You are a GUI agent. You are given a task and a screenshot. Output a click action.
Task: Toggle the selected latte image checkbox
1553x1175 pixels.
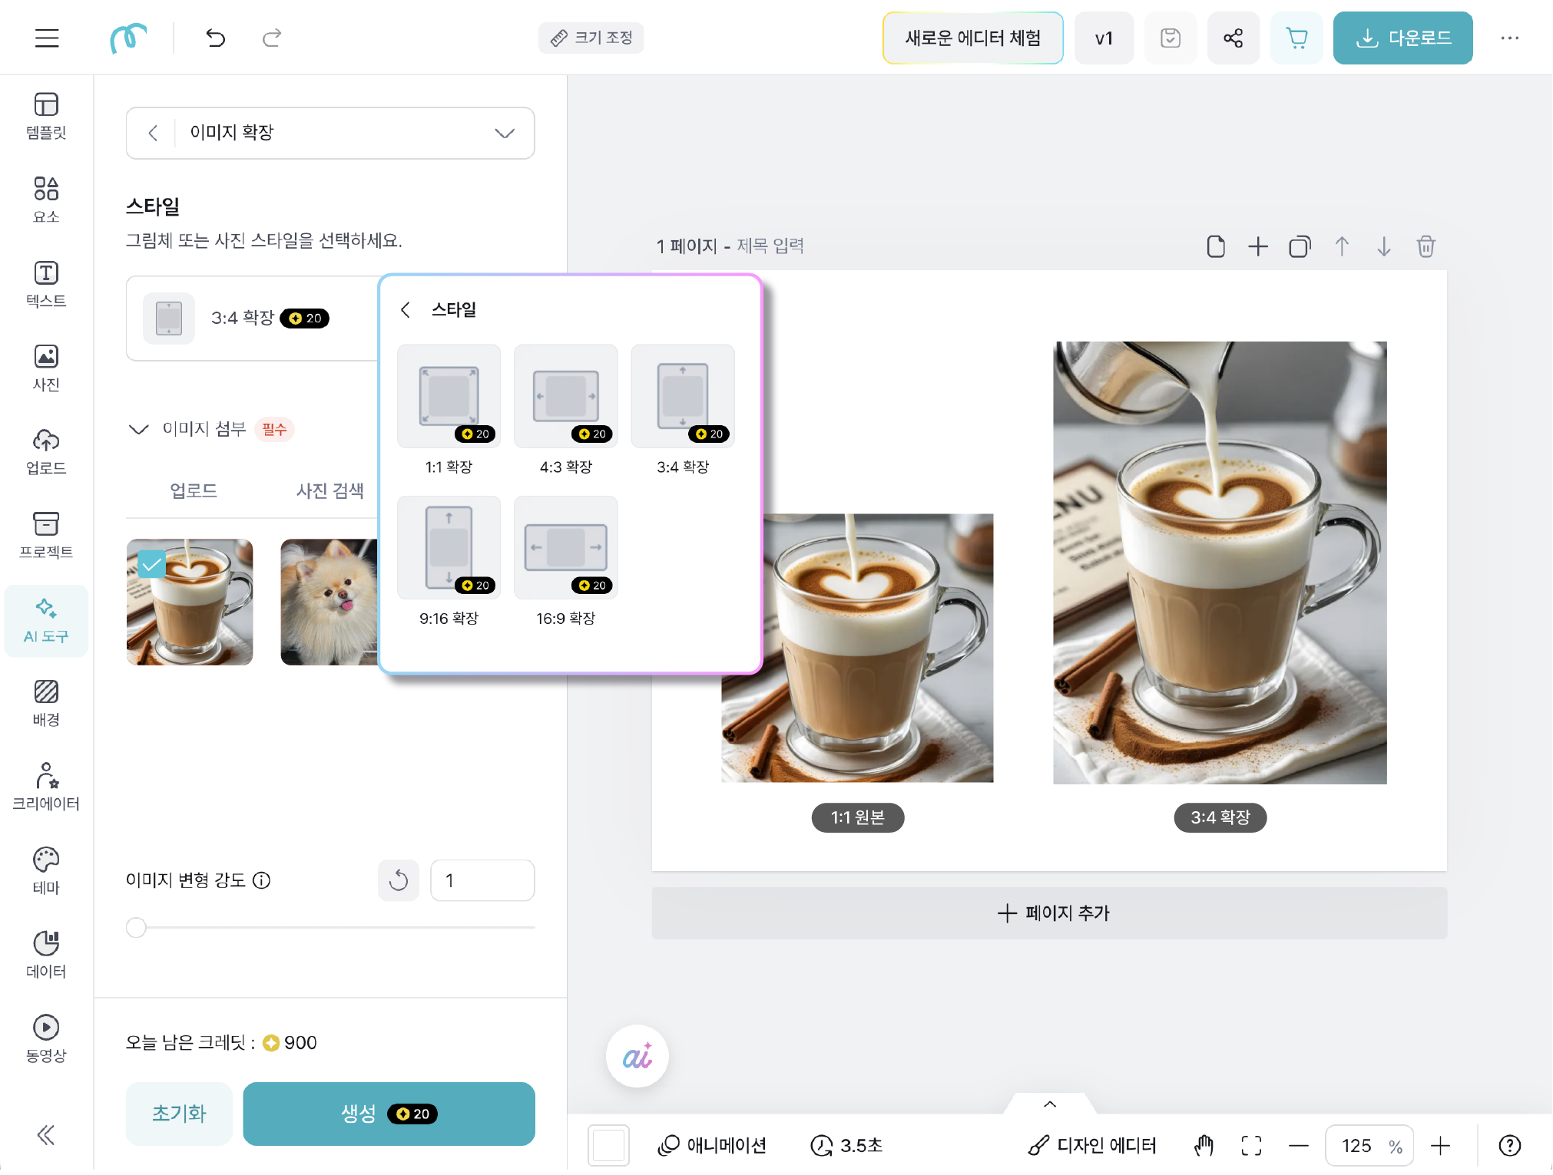coord(152,565)
